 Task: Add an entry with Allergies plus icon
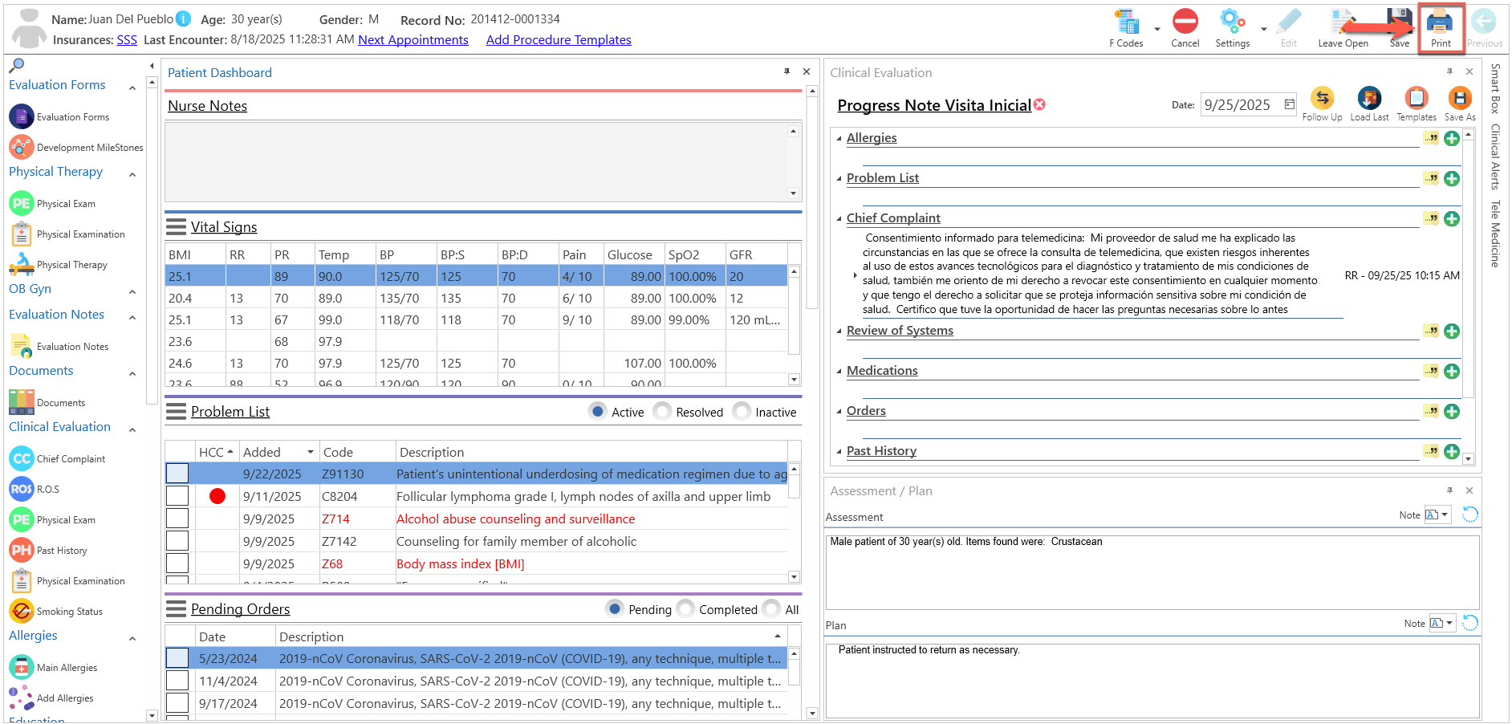pos(1452,138)
